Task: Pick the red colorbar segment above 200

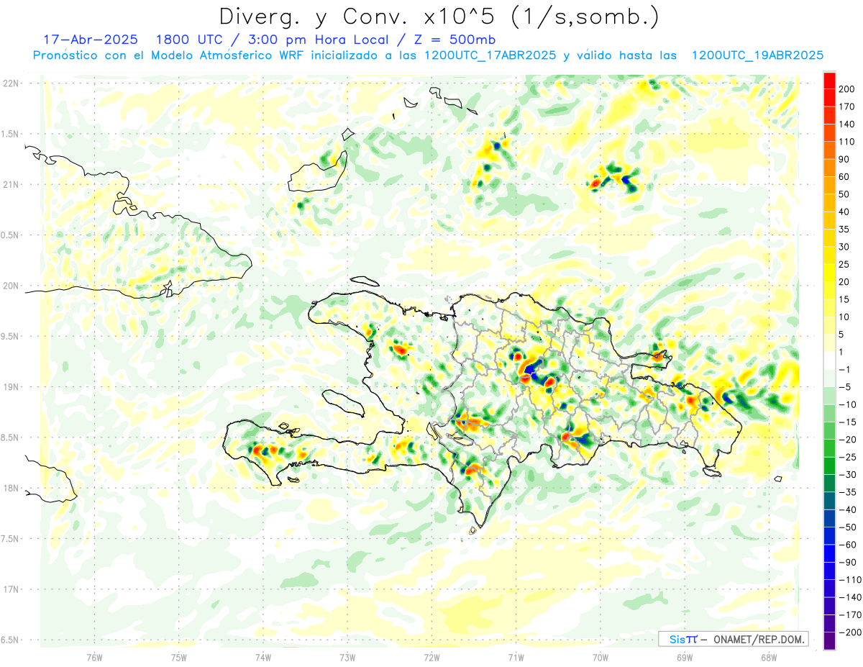Action: click(x=829, y=81)
